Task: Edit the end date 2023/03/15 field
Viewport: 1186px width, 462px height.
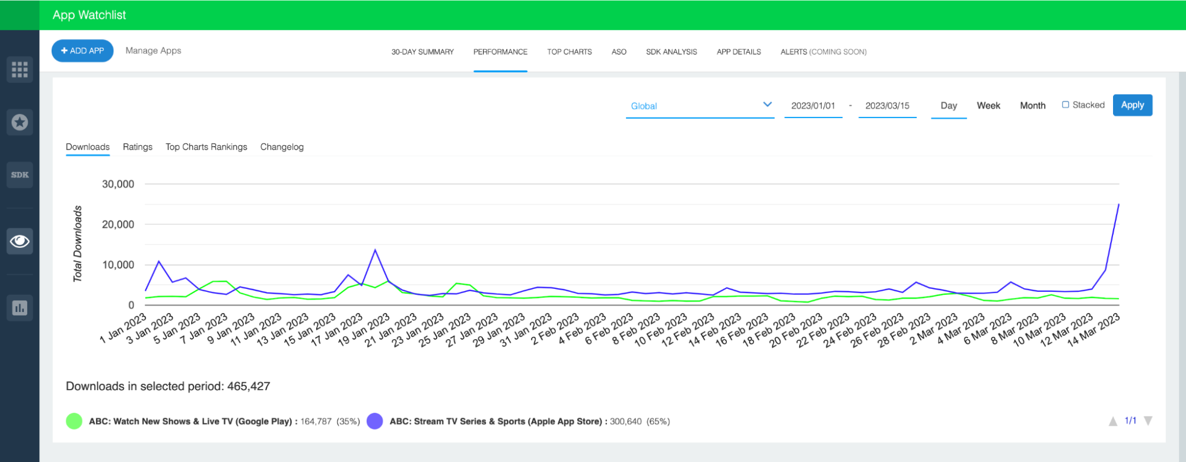Action: point(888,106)
